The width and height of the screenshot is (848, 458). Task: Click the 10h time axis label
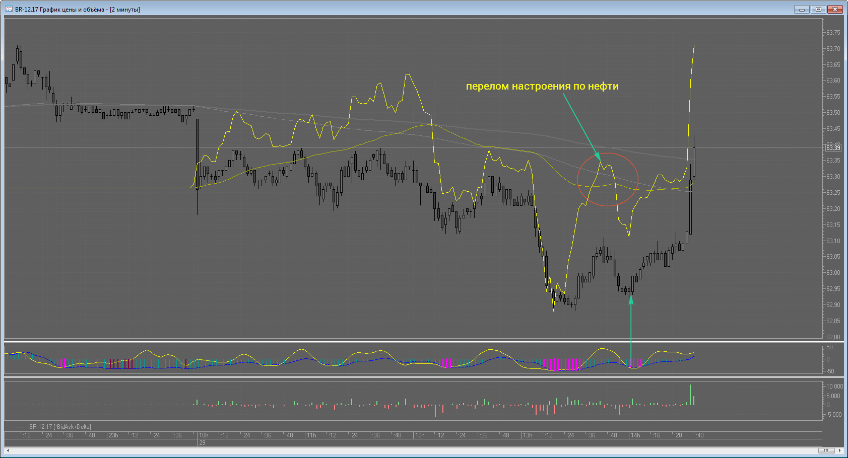[204, 435]
